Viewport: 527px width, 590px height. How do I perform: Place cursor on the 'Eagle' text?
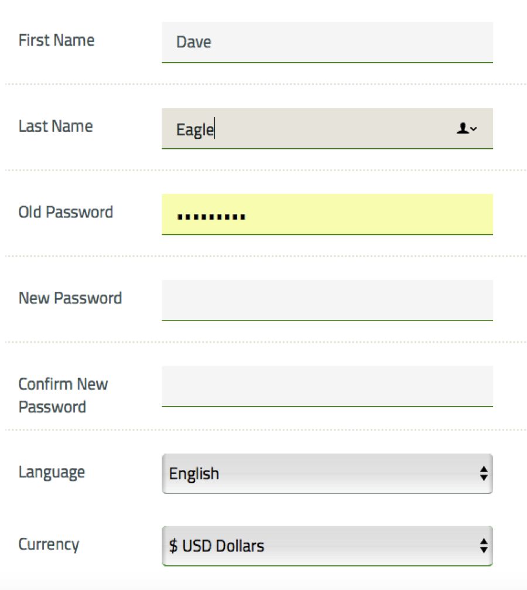[195, 130]
